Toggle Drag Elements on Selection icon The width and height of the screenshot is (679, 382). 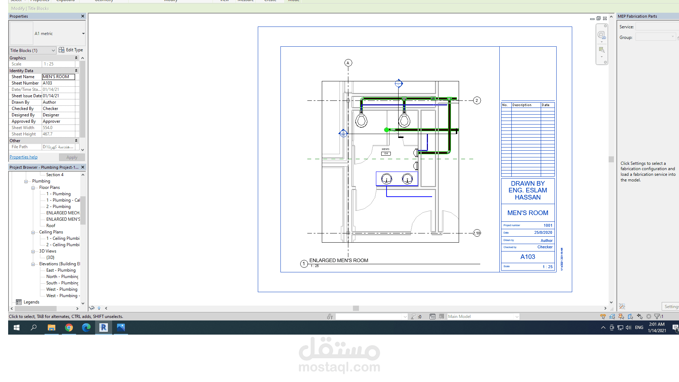[x=640, y=317]
